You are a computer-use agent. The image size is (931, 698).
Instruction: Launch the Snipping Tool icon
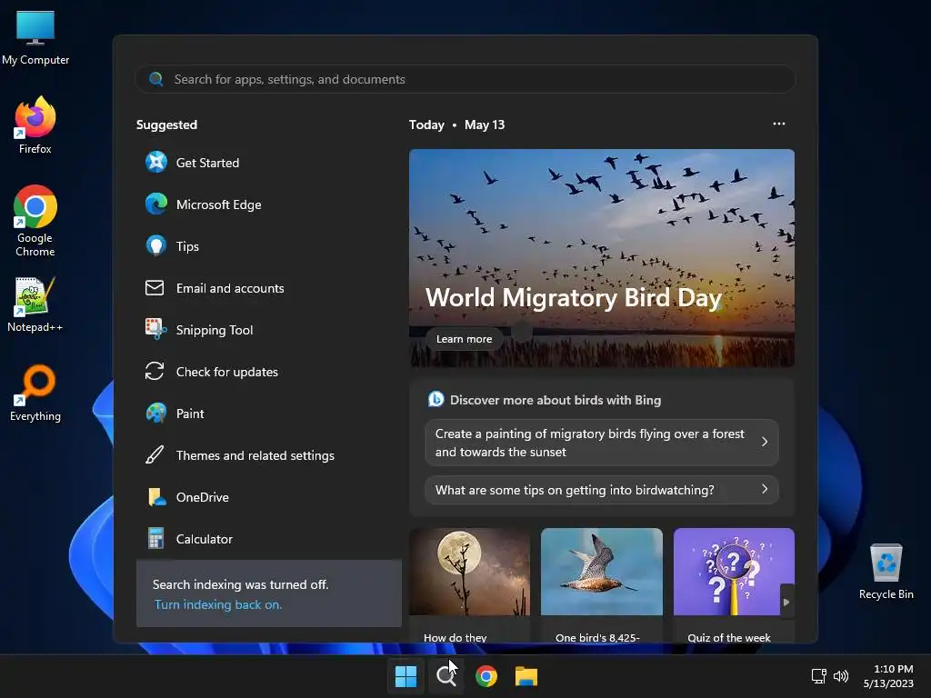click(x=156, y=329)
